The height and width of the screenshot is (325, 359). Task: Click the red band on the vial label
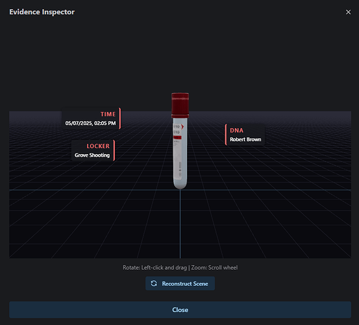[177, 138]
